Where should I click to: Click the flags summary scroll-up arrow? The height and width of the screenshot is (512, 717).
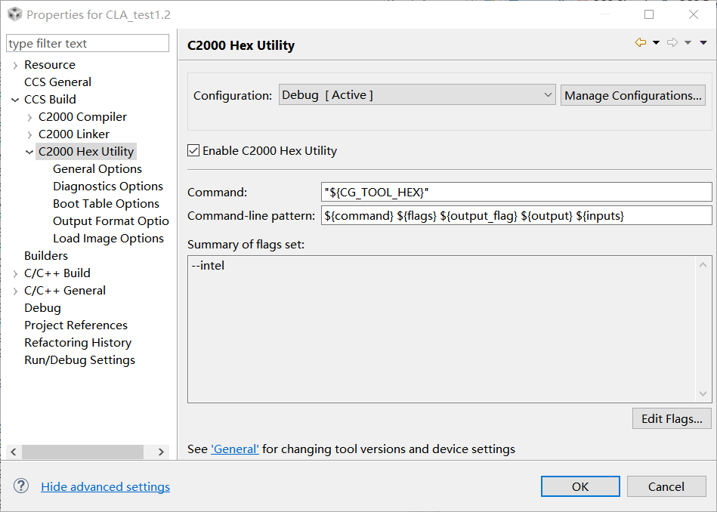(x=703, y=265)
